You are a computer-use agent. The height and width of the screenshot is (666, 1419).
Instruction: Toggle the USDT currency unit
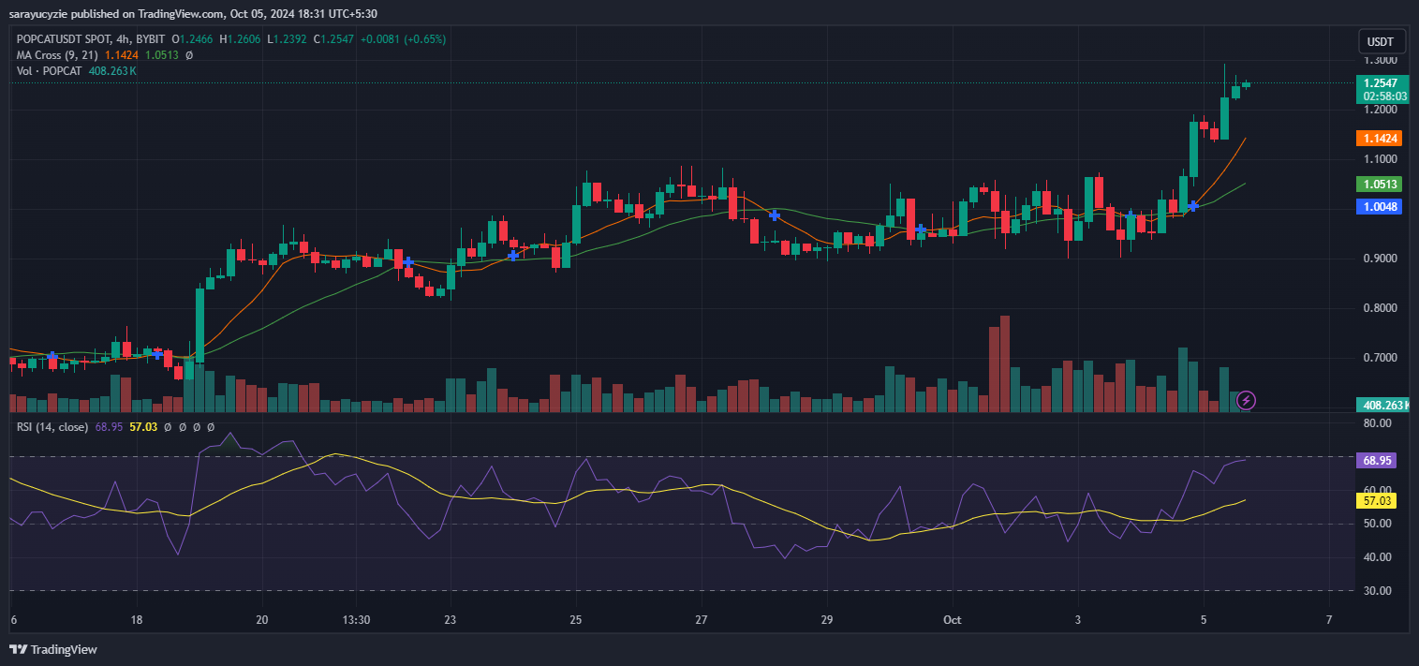point(1382,41)
